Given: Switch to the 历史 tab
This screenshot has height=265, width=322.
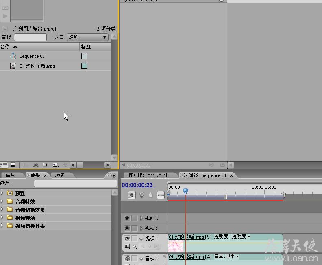Looking at the screenshot, I should pos(60,175).
